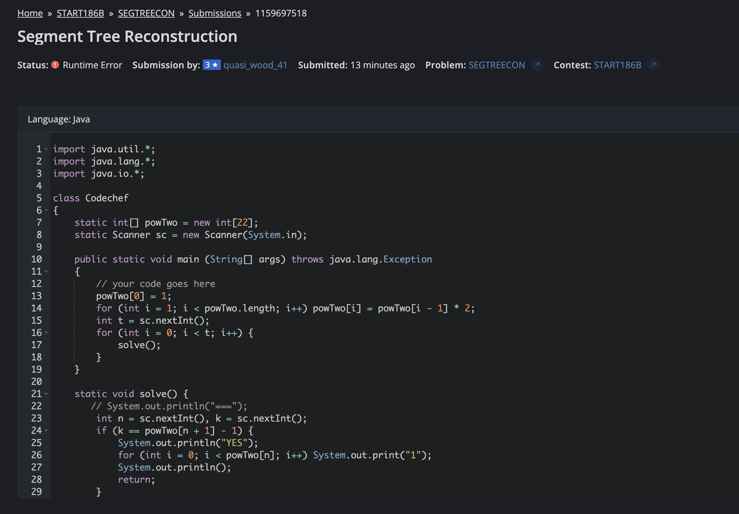
Task: Click the Language: Java header bar
Action: (x=59, y=119)
